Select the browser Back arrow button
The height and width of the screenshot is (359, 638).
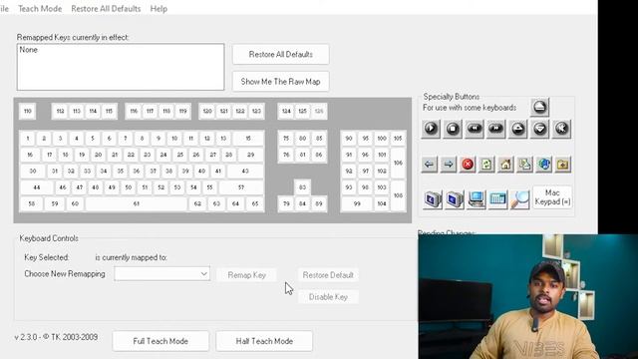coord(430,165)
